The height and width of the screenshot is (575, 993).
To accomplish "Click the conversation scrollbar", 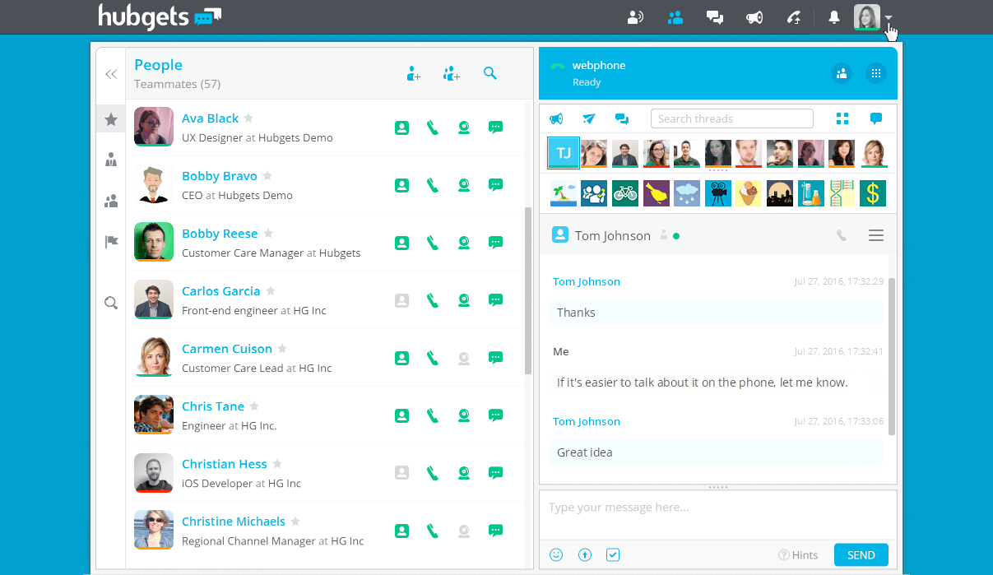I will click(x=892, y=354).
